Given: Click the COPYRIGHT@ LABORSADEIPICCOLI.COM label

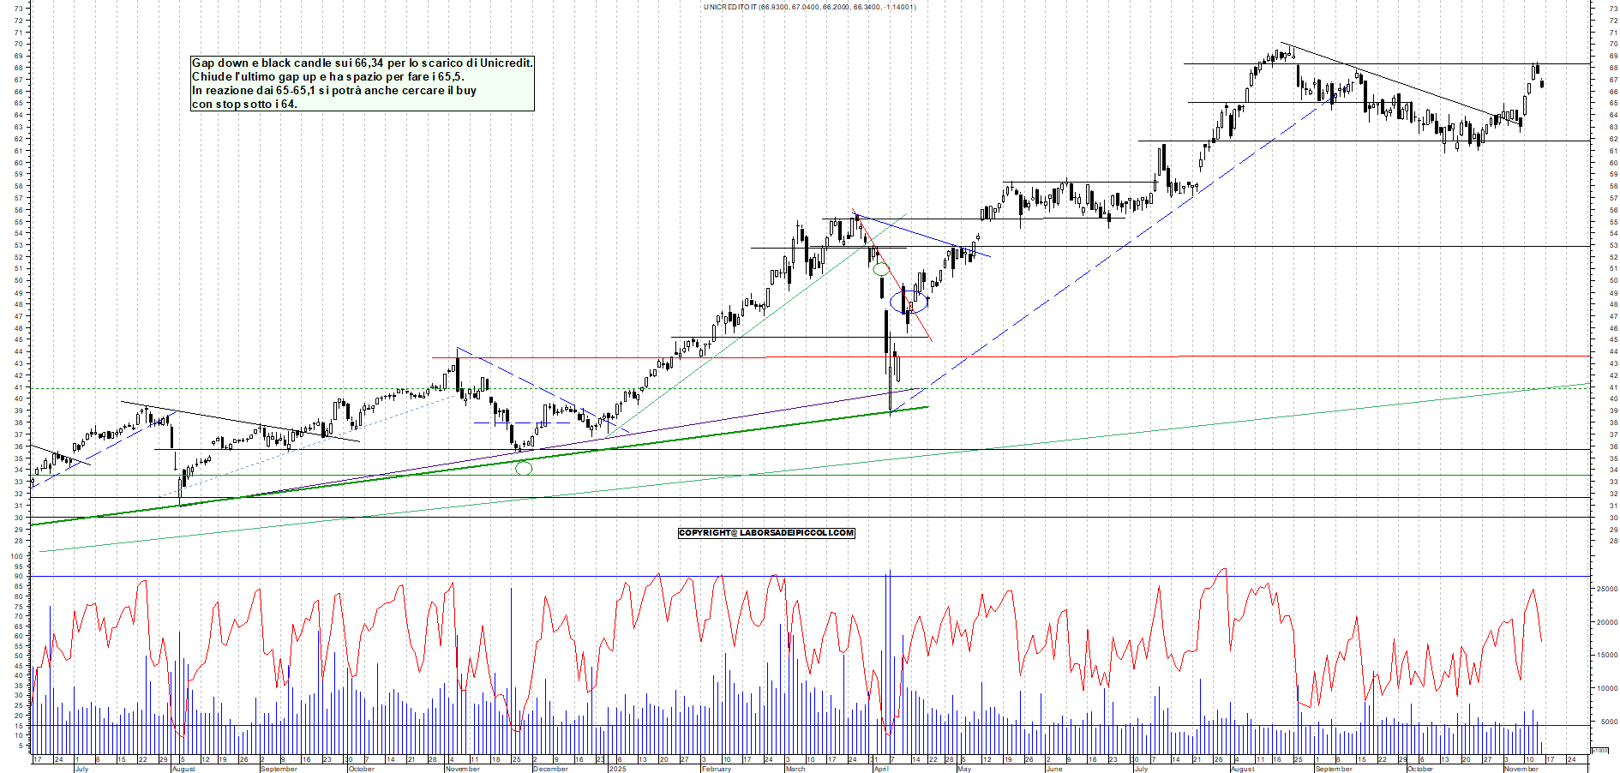Looking at the screenshot, I should click(x=765, y=533).
